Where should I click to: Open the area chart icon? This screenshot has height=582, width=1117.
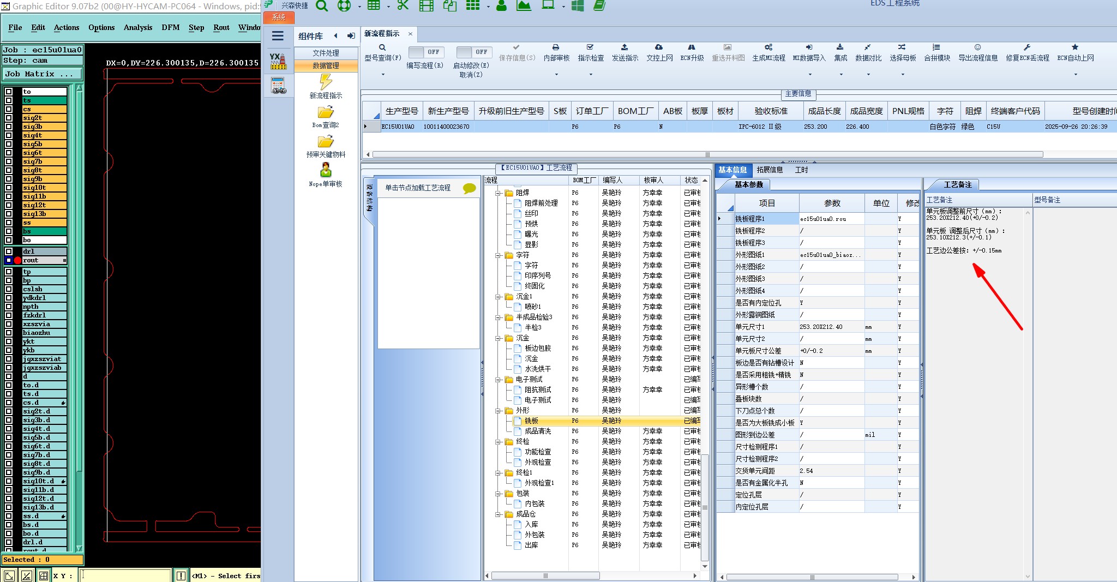(x=524, y=5)
